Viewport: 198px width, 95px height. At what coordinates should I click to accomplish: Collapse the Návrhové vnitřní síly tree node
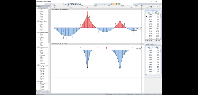[x=37, y=65]
